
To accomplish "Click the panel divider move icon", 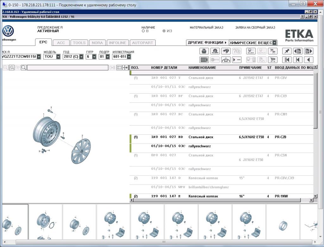I will [125, 68].
